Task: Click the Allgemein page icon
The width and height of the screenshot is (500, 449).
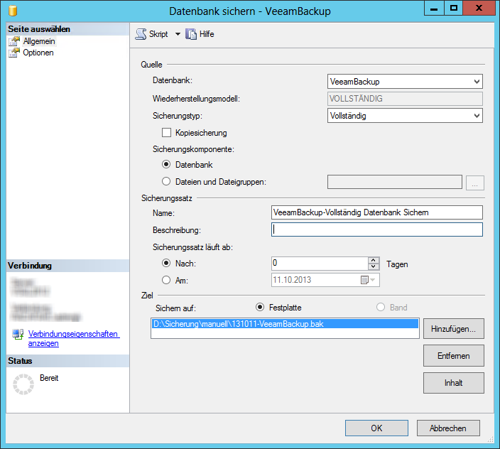Action: [x=14, y=41]
